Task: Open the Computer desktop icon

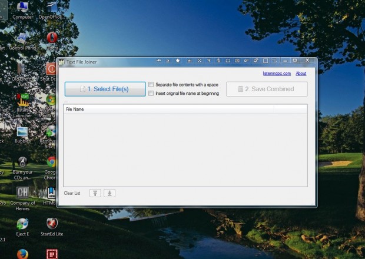Action: (x=22, y=8)
